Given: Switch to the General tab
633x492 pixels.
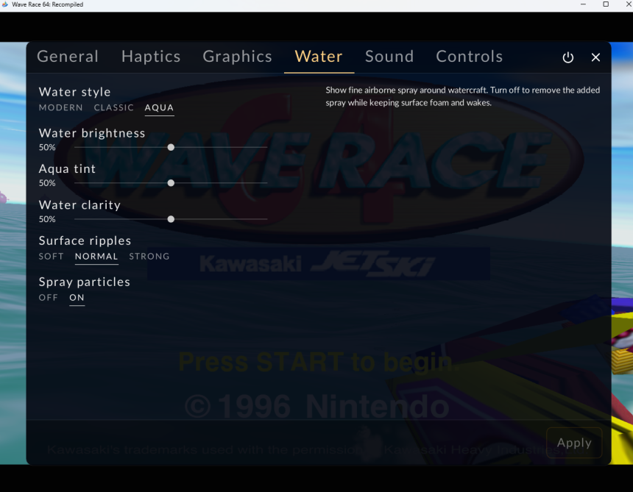Looking at the screenshot, I should tap(68, 57).
